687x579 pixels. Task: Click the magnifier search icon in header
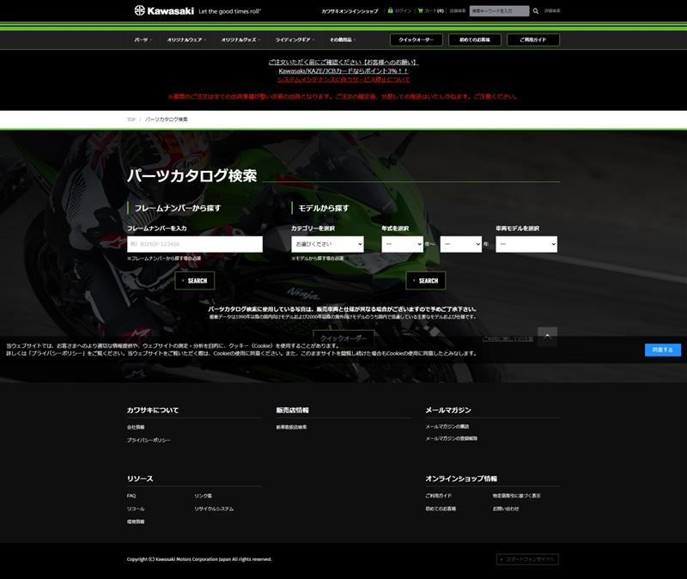(x=535, y=11)
